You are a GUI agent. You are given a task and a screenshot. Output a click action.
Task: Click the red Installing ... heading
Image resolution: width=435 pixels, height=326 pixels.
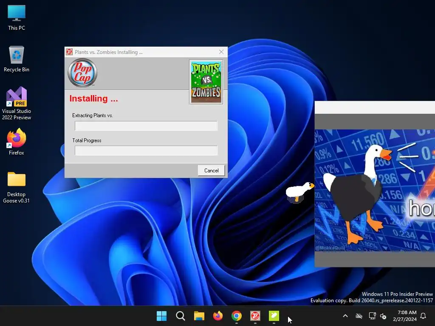(93, 98)
